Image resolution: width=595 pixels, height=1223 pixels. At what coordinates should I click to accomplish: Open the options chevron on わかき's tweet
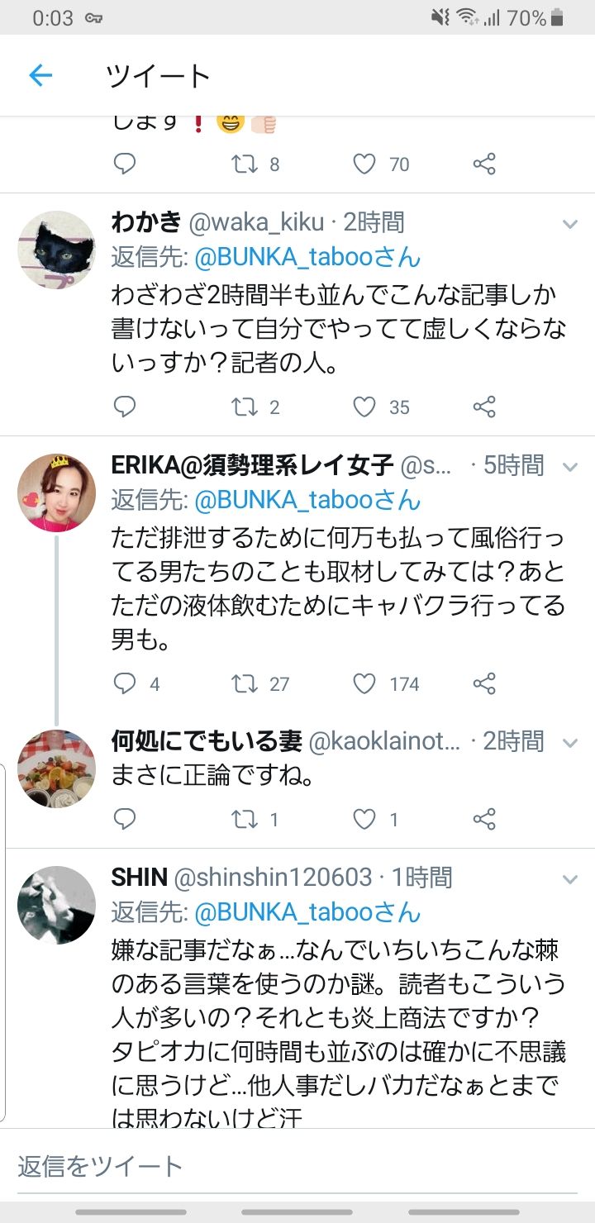click(569, 224)
